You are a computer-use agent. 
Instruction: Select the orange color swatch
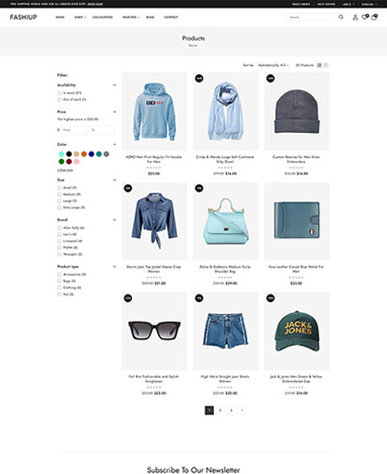tap(84, 154)
